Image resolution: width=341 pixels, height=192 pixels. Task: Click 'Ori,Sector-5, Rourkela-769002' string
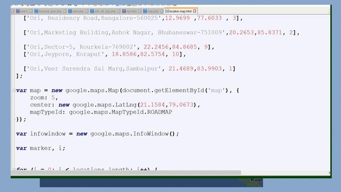tap(82, 47)
